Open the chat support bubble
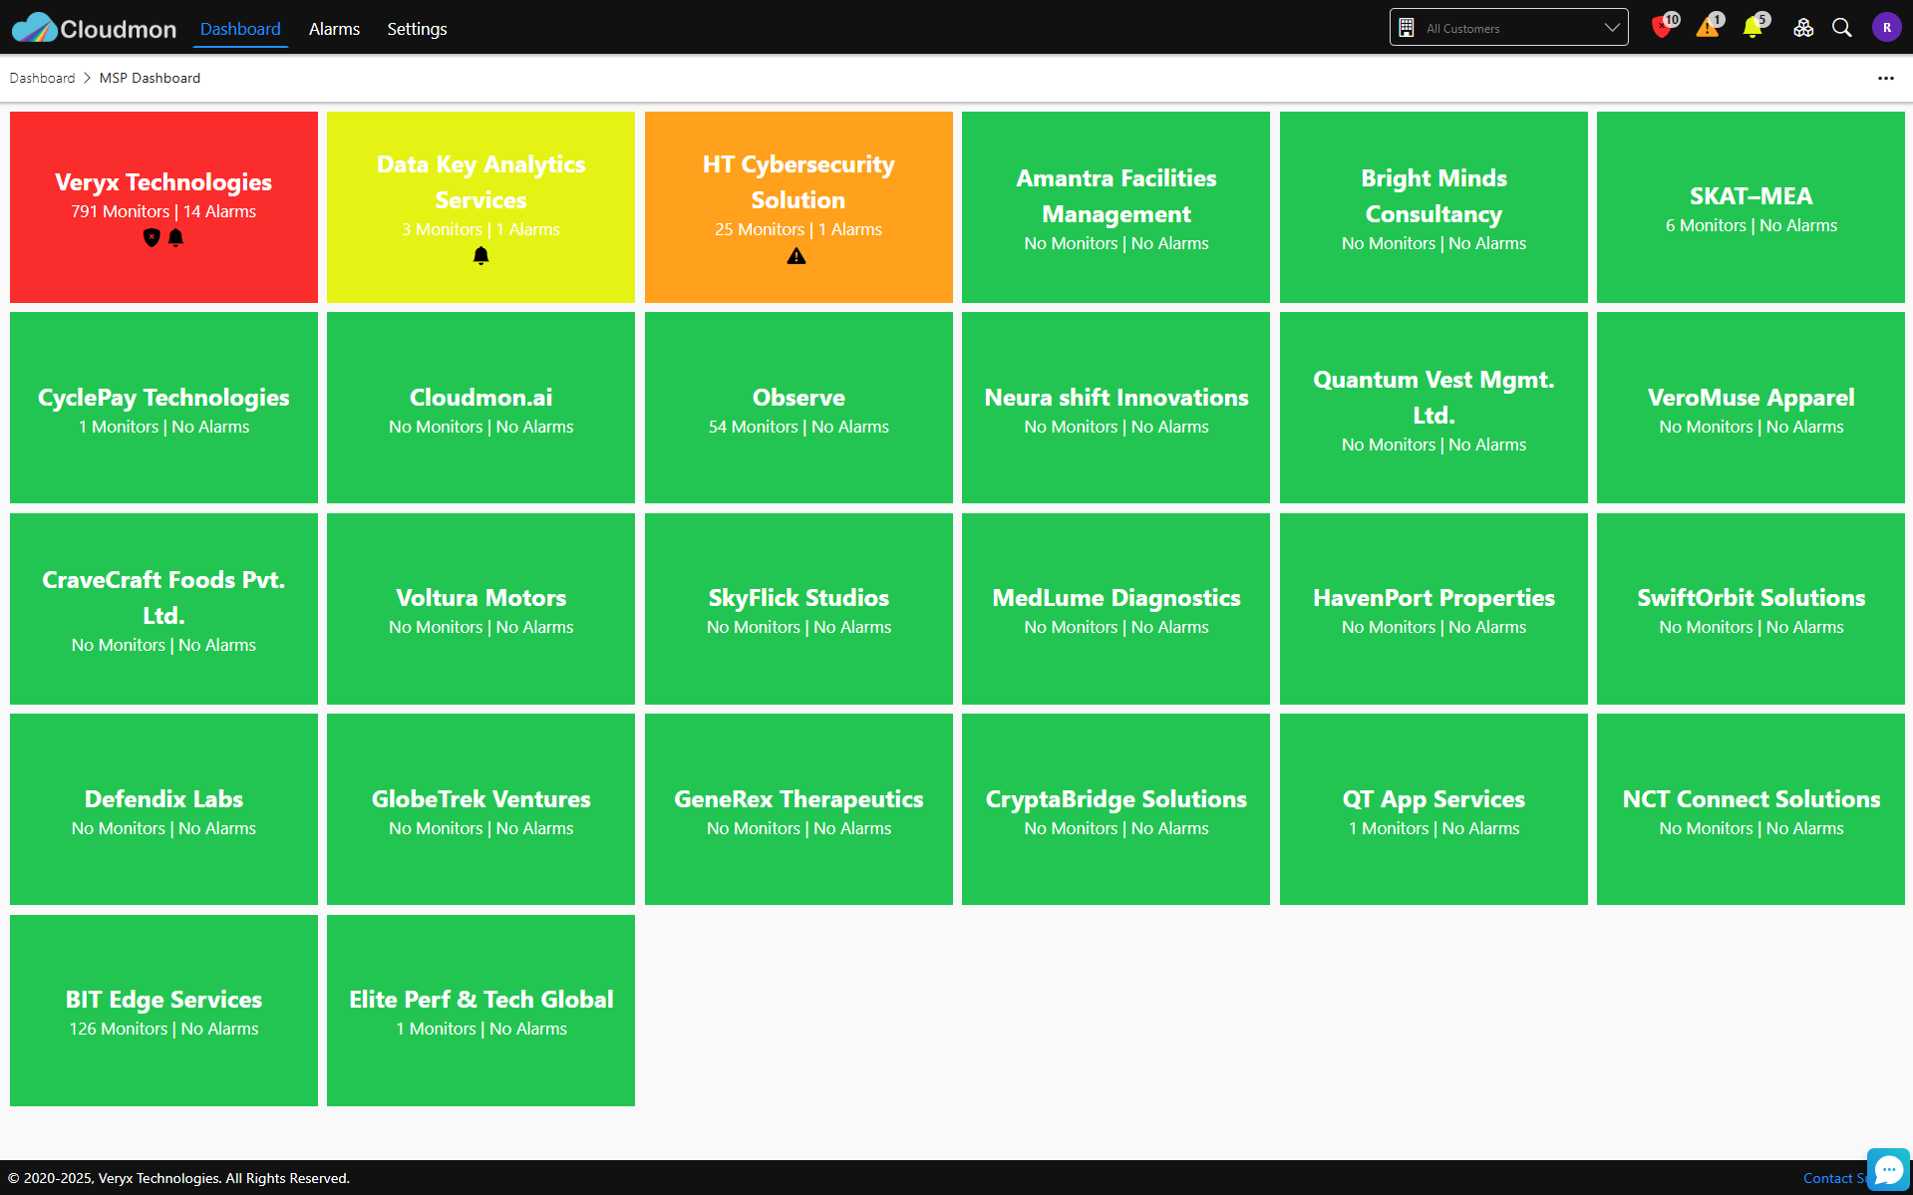This screenshot has height=1195, width=1913. click(x=1888, y=1170)
